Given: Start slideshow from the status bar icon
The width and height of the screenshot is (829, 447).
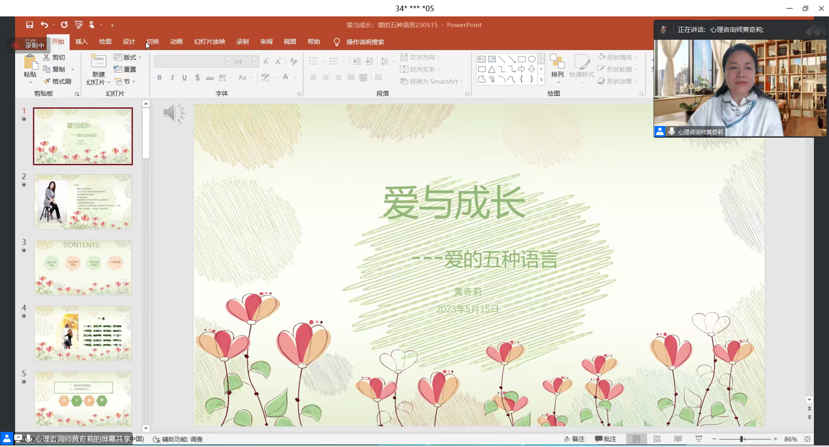Looking at the screenshot, I should (698, 438).
